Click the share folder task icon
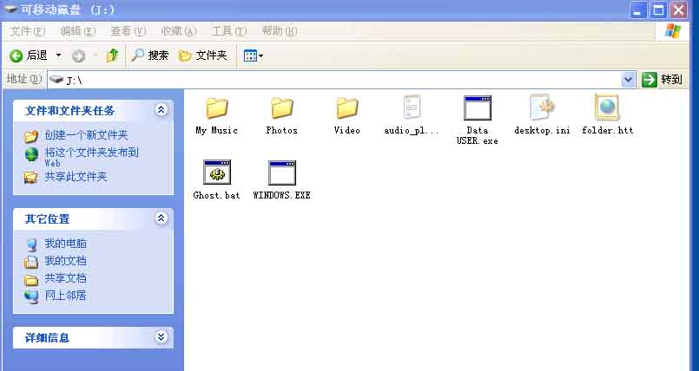Image resolution: width=699 pixels, height=371 pixels. point(30,178)
